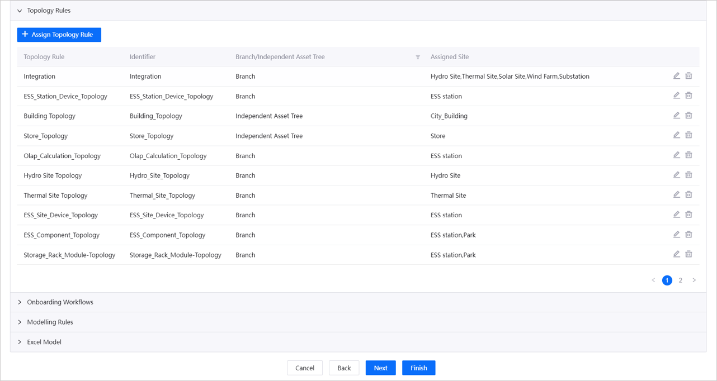Edit the Hydro Site Topology rule
The image size is (717, 381).
[x=676, y=175]
